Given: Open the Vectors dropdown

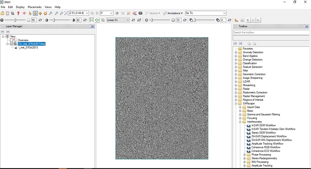Looking at the screenshot, I should pos(152,13).
